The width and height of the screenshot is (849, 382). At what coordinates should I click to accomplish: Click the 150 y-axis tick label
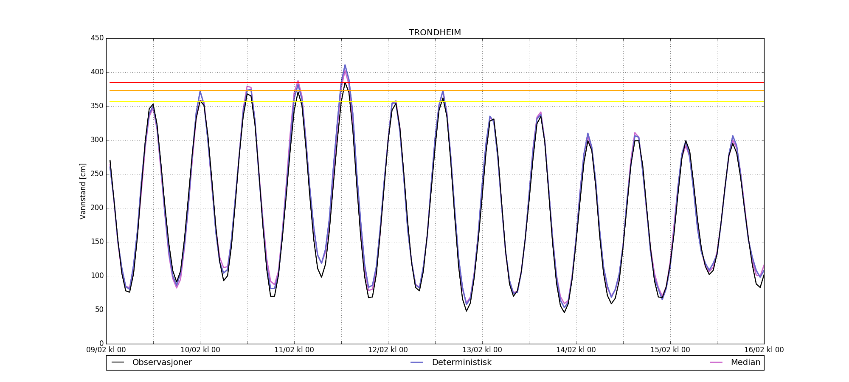coord(97,242)
